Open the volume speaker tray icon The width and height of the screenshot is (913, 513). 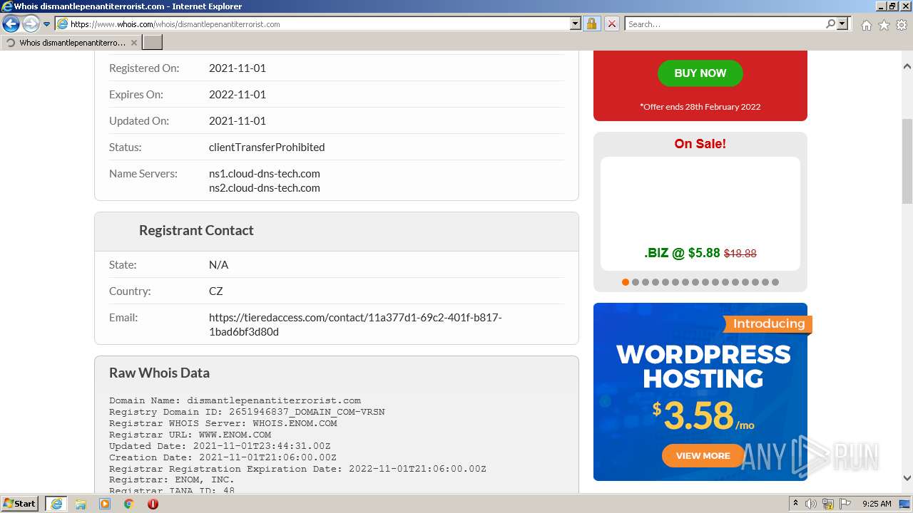(811, 504)
